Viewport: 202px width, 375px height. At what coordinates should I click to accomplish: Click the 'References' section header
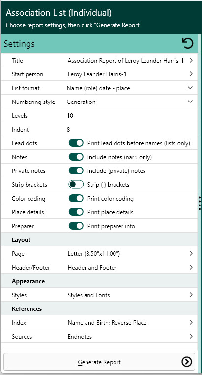pos(27,309)
